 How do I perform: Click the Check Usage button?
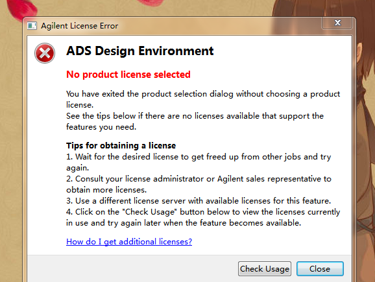pyautogui.click(x=265, y=268)
